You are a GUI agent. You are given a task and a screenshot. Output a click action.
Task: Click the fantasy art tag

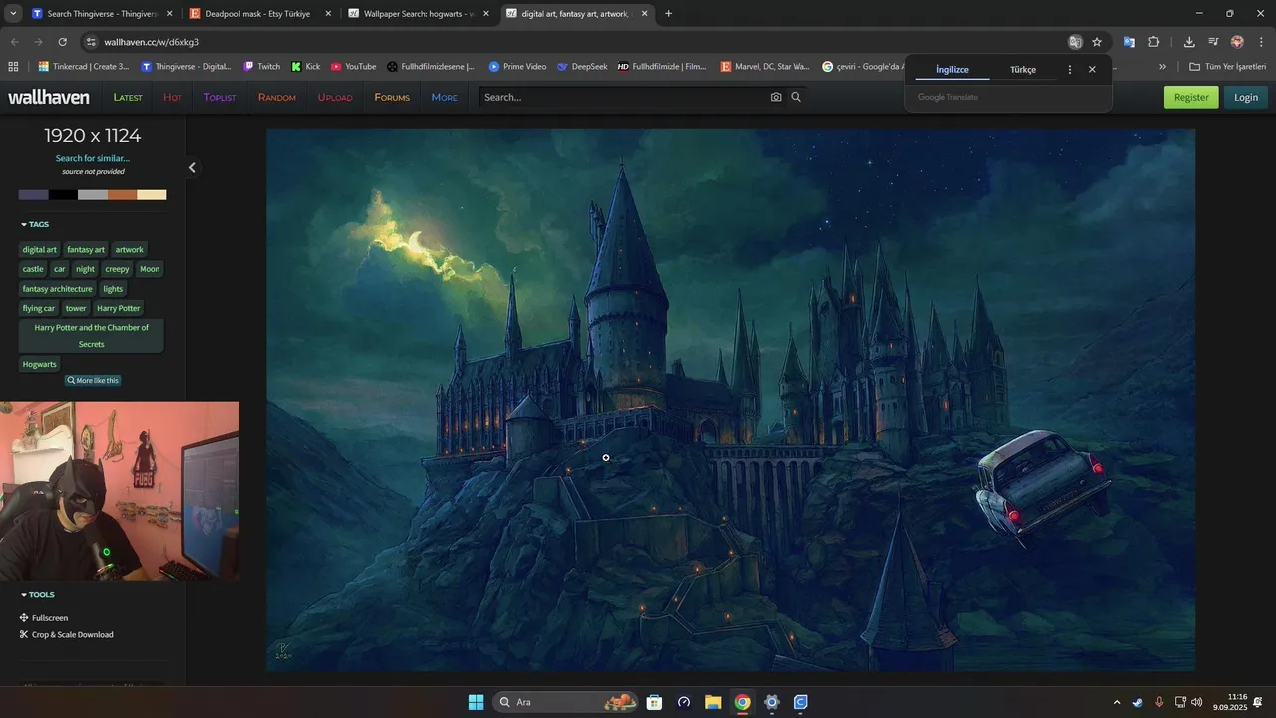tap(86, 250)
